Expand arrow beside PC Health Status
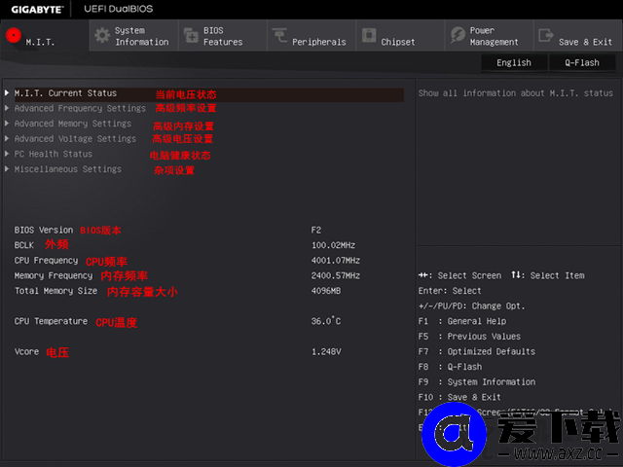This screenshot has height=467, width=623. coord(7,154)
